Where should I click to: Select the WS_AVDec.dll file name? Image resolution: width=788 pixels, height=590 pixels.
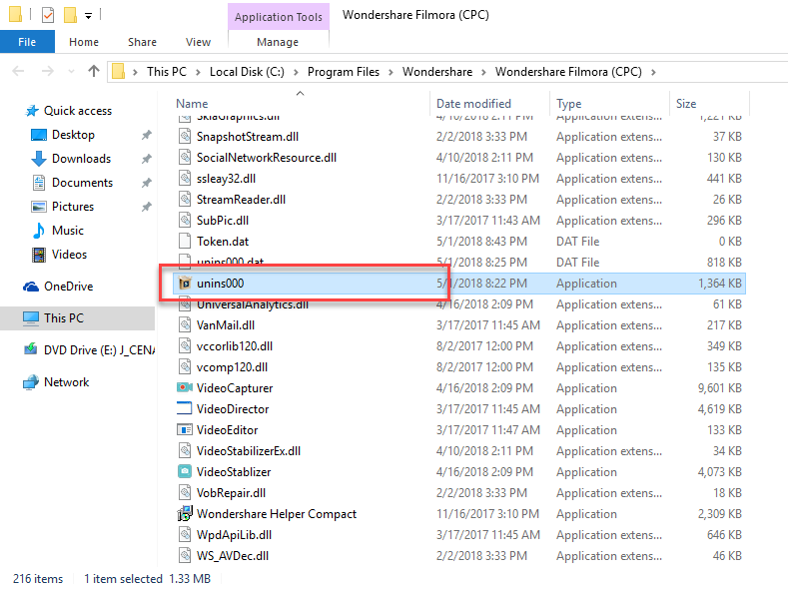point(232,556)
